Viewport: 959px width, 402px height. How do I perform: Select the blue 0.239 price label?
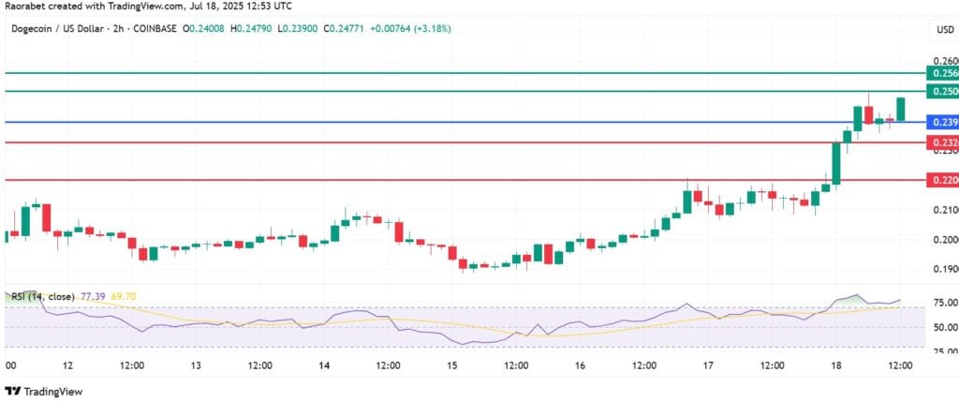pos(943,123)
